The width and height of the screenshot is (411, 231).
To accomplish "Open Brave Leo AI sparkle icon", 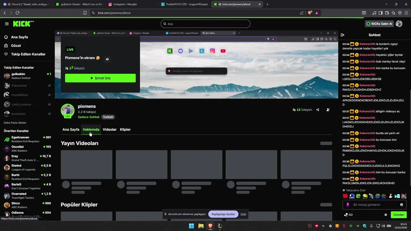I will [x=393, y=13].
